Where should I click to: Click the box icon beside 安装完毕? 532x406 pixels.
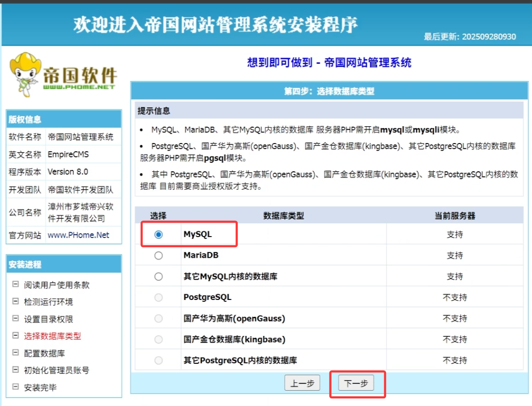click(x=15, y=387)
